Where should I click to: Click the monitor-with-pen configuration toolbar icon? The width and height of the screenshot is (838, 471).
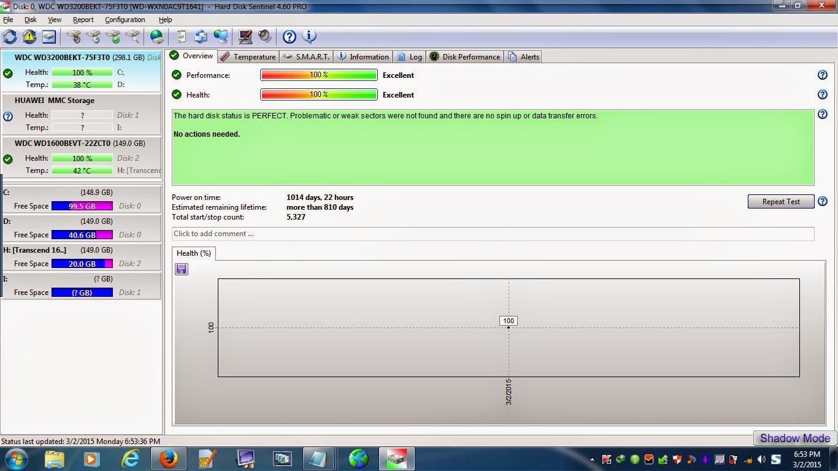245,37
